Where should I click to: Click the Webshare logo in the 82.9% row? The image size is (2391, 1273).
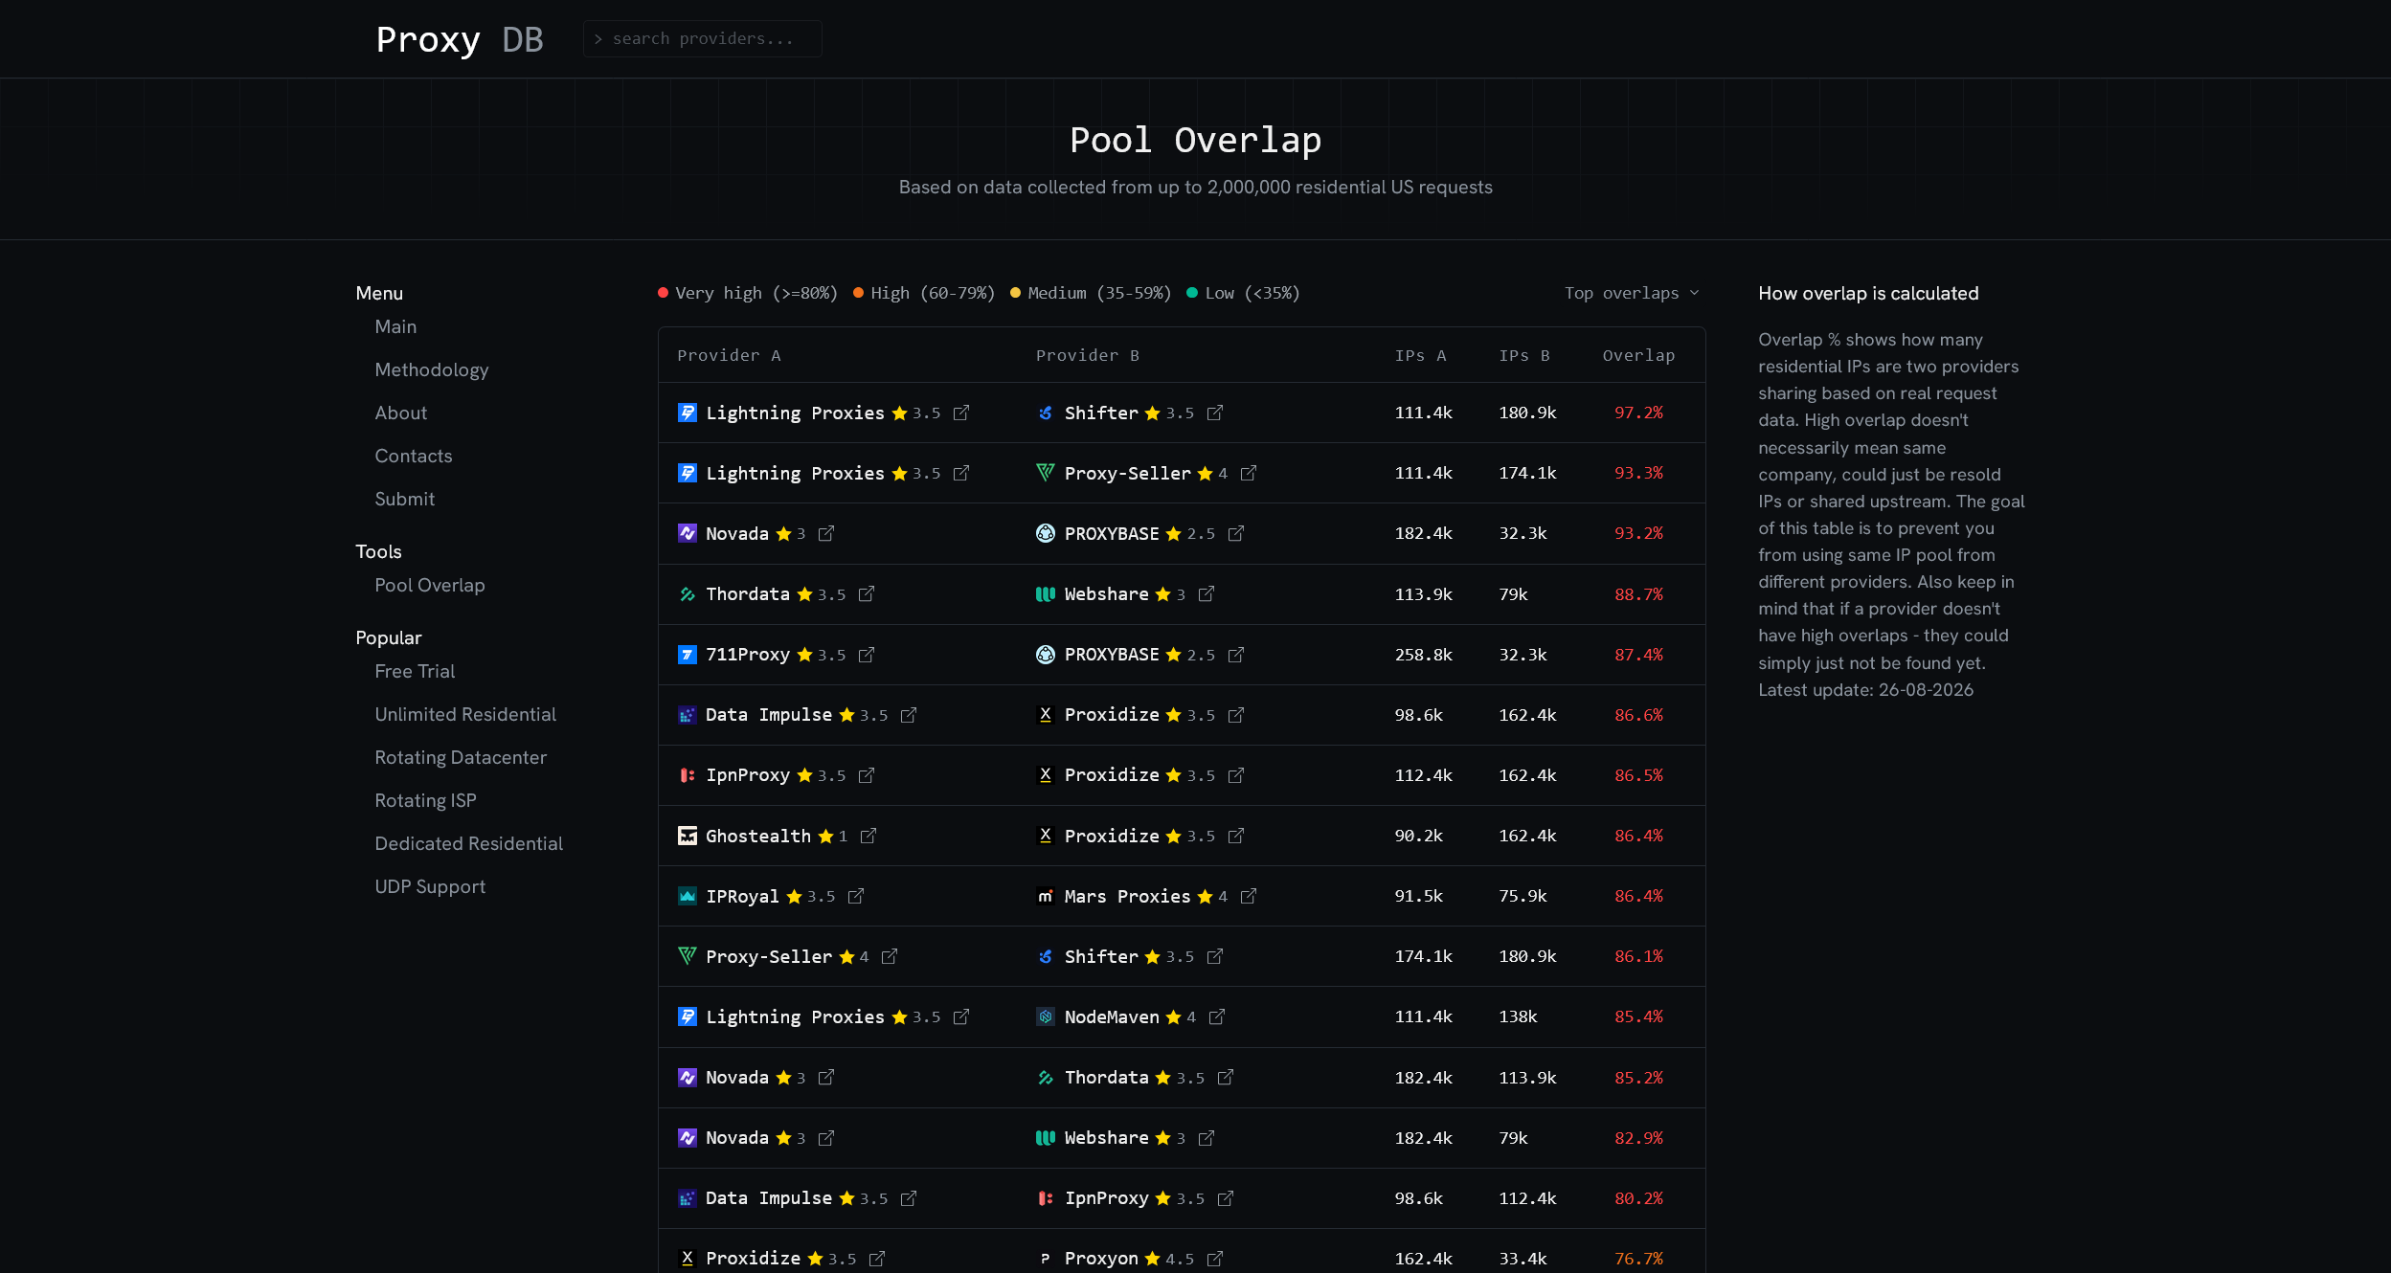pyautogui.click(x=1046, y=1137)
